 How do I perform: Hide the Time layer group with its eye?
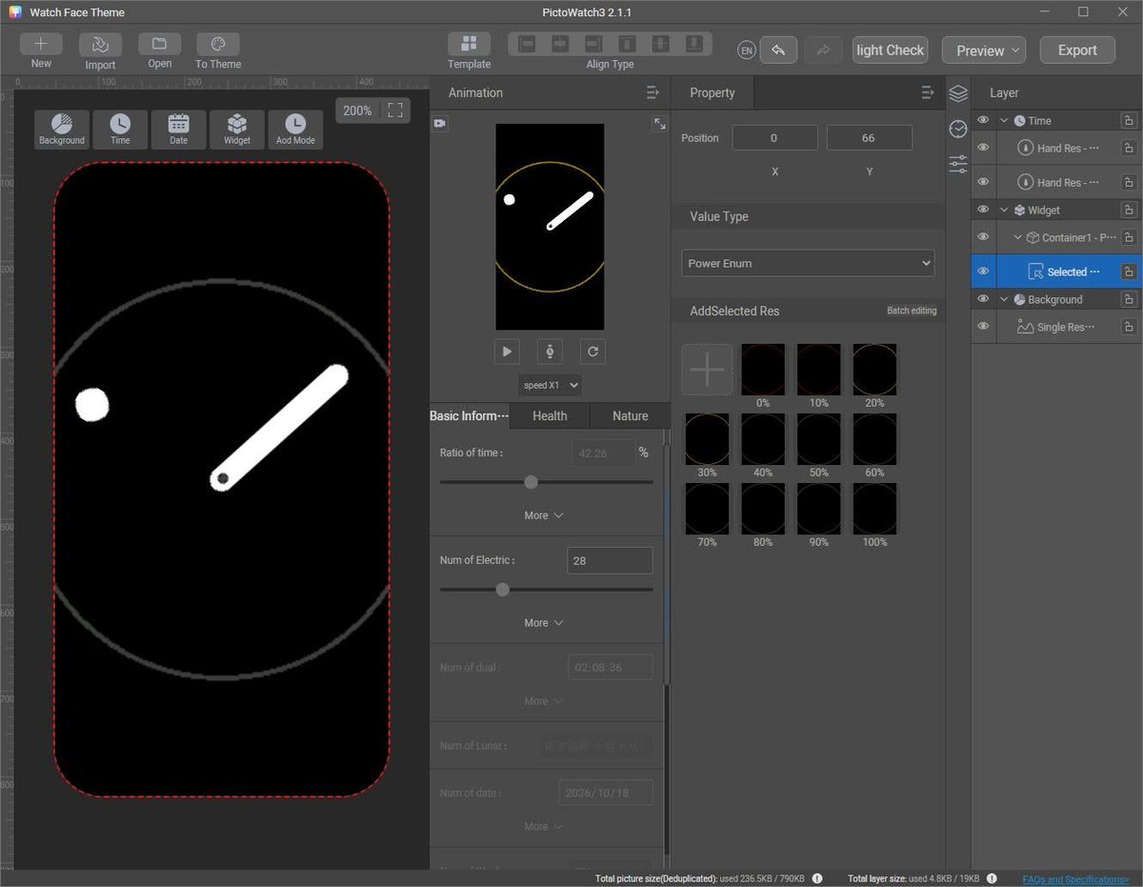click(983, 120)
